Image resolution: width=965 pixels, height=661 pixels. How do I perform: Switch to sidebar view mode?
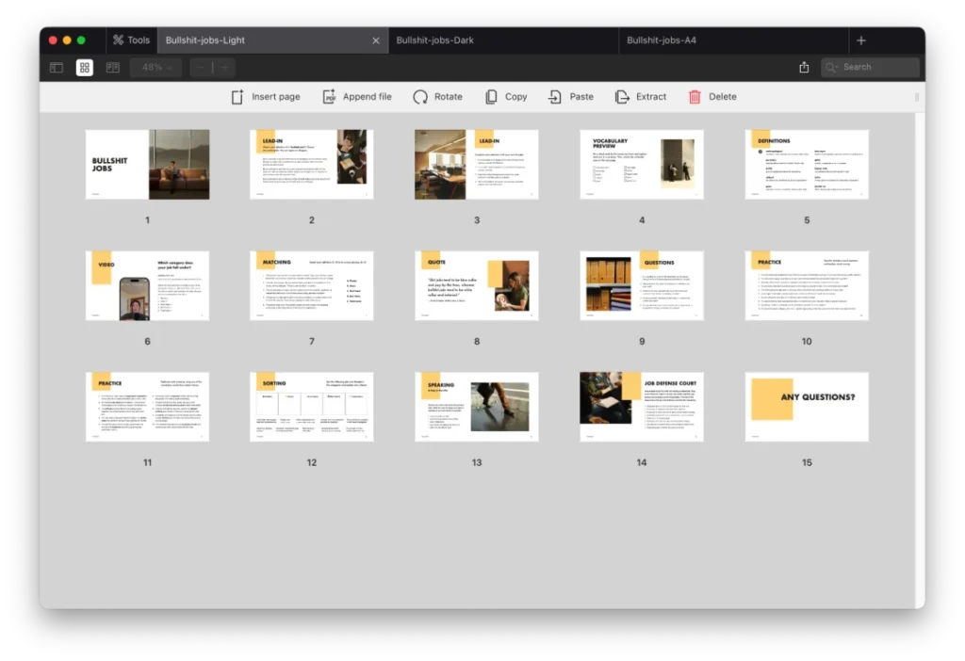pyautogui.click(x=57, y=68)
